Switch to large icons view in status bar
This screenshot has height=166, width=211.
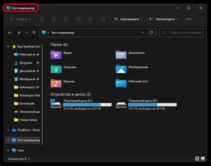(x=203, y=159)
